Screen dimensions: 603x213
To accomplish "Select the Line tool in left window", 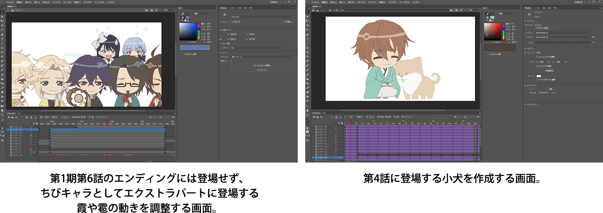I will point(2,43).
